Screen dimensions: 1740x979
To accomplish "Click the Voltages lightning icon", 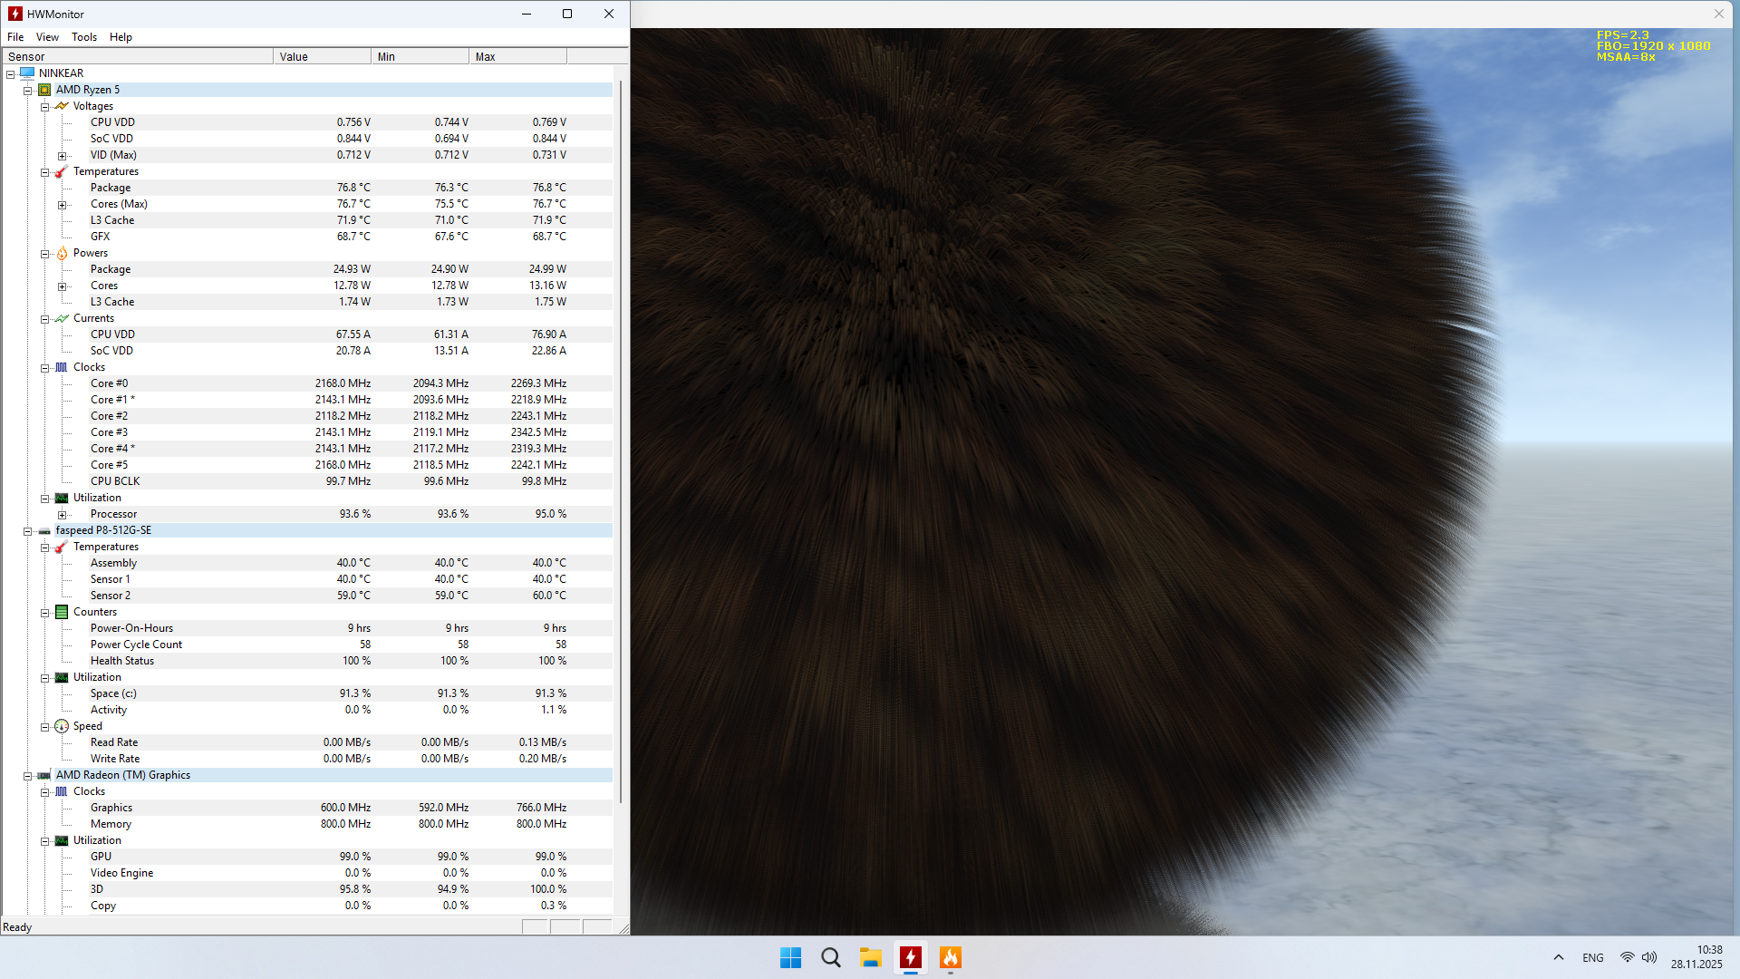I will pos(62,106).
